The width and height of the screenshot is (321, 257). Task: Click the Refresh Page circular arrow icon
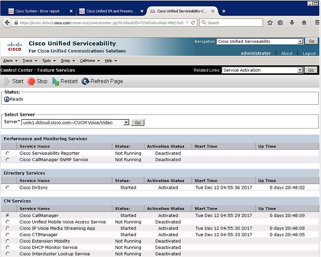point(85,82)
